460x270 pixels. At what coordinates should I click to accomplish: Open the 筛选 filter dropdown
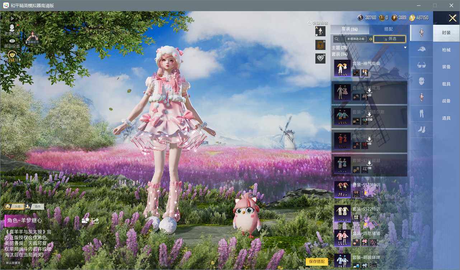390,39
